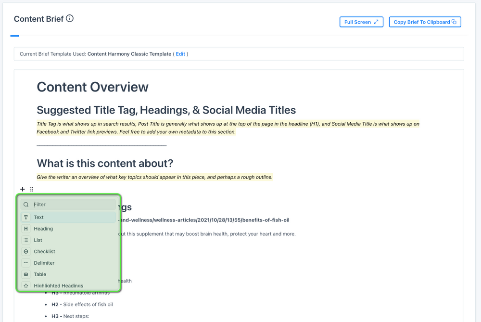Click the six-dot drag handle icon
The height and width of the screenshot is (322, 481).
click(x=32, y=189)
